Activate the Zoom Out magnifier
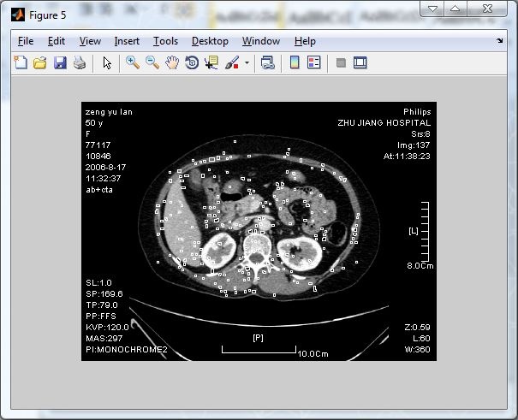The width and height of the screenshot is (518, 420). point(152,62)
